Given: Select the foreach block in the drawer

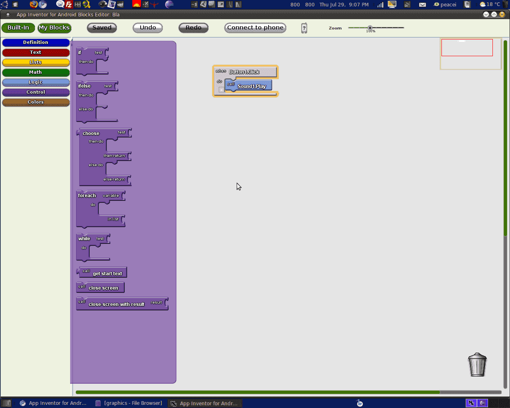Looking at the screenshot, I should coord(87,209).
